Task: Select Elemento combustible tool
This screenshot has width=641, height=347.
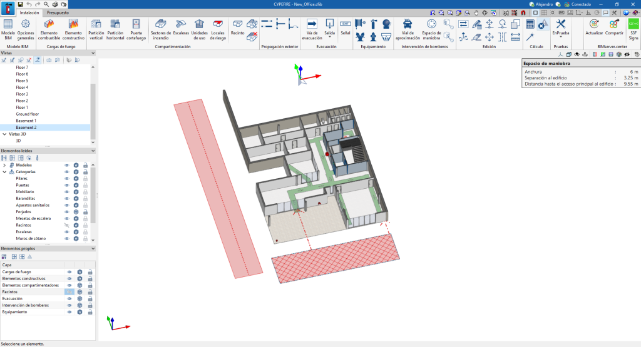Action: (49, 29)
